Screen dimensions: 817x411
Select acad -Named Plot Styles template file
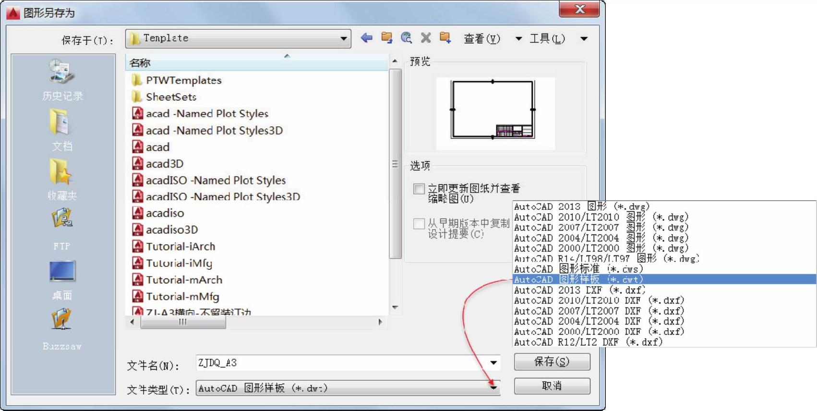coord(200,114)
